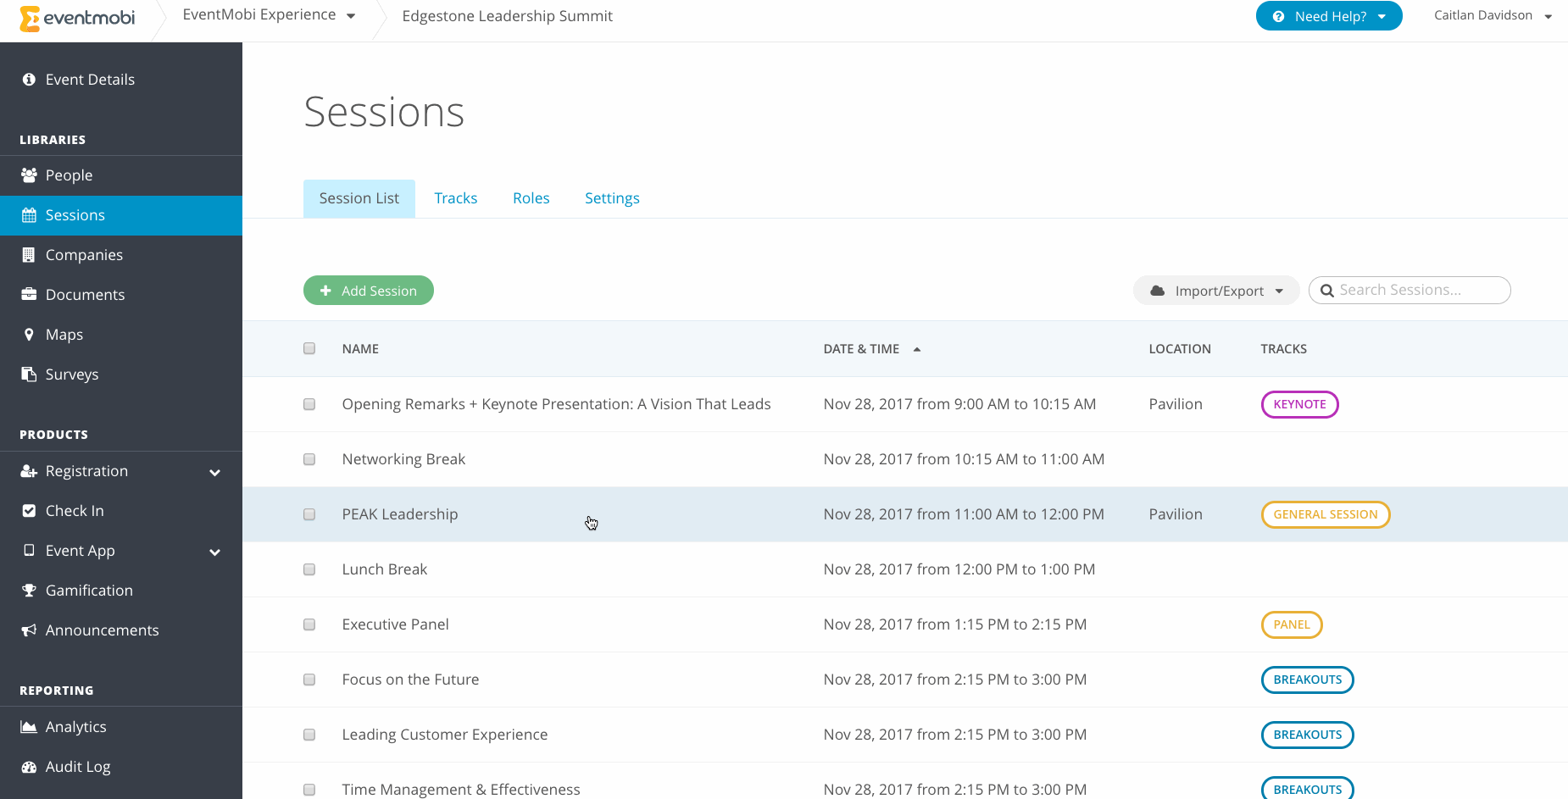This screenshot has height=799, width=1568.
Task: Click the question mark help icon
Action: (1278, 16)
